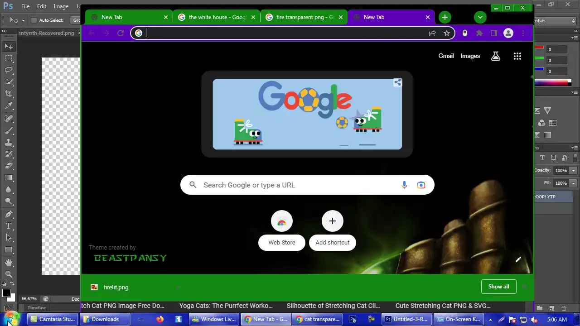Select the Horizontal Type tool
The height and width of the screenshot is (326, 580).
pos(9,226)
